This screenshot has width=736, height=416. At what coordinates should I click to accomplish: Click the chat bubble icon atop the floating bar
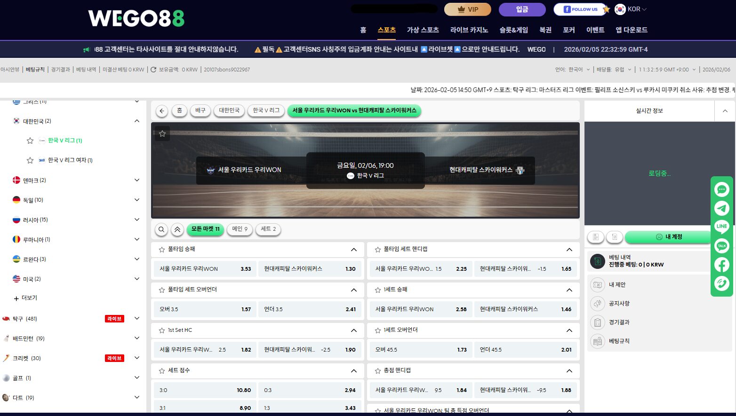(721, 189)
